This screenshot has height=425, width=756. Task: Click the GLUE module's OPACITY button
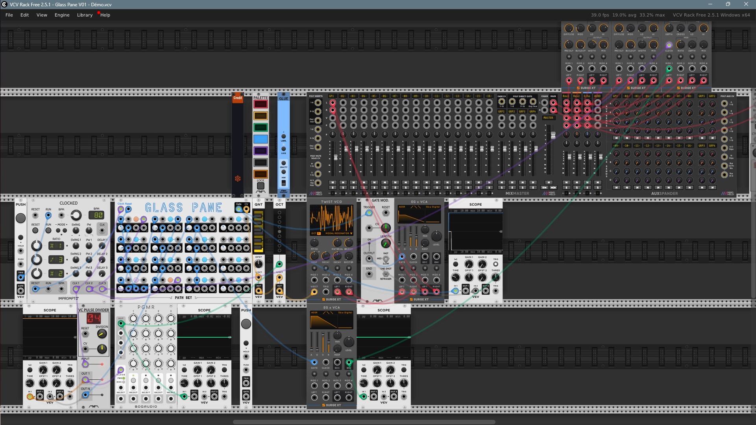(283, 163)
